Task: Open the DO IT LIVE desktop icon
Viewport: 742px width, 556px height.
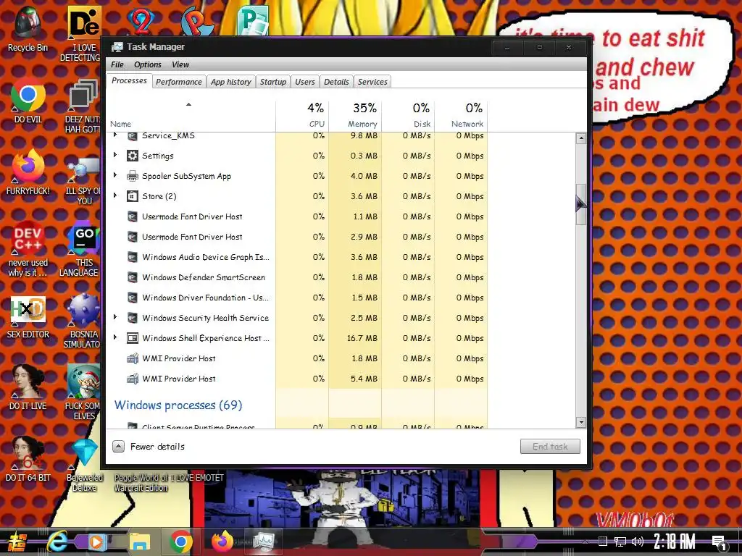Action: coord(28,387)
